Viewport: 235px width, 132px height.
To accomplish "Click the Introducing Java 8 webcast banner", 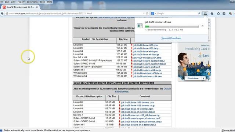I will coord(194,61).
